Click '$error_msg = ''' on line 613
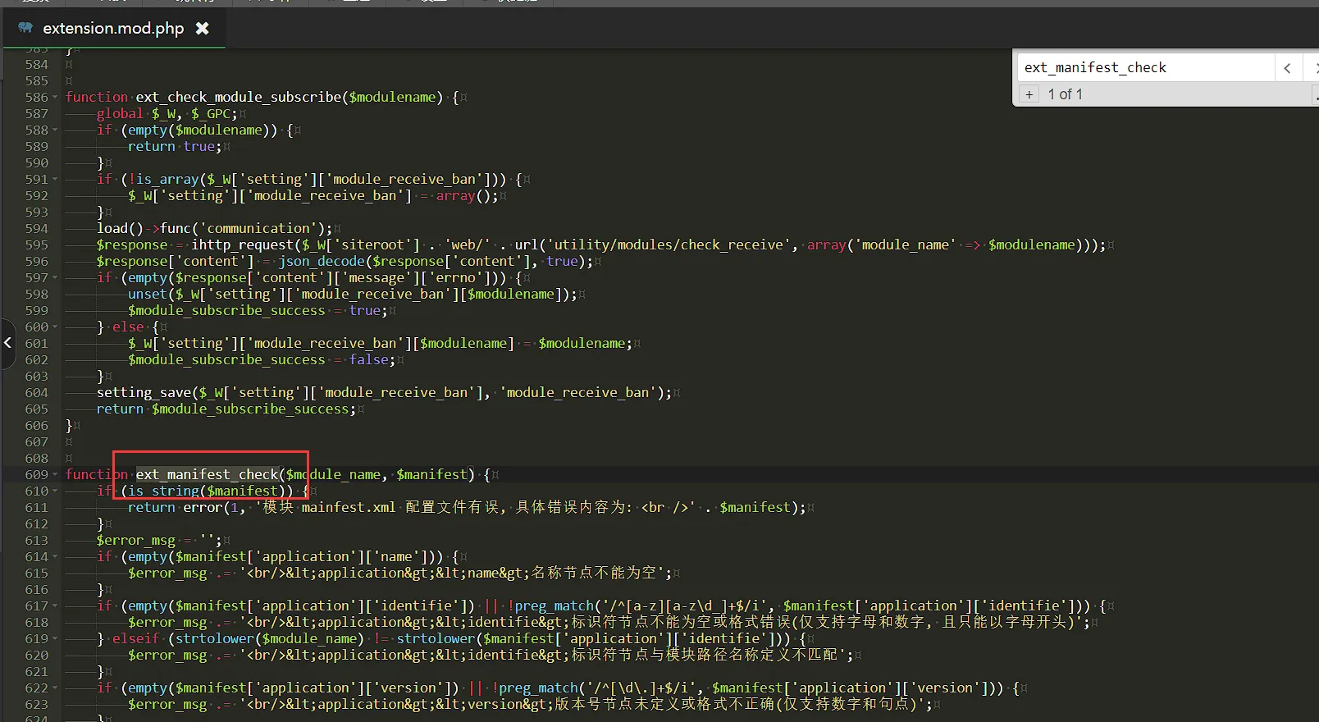This screenshot has width=1319, height=722. pos(159,540)
